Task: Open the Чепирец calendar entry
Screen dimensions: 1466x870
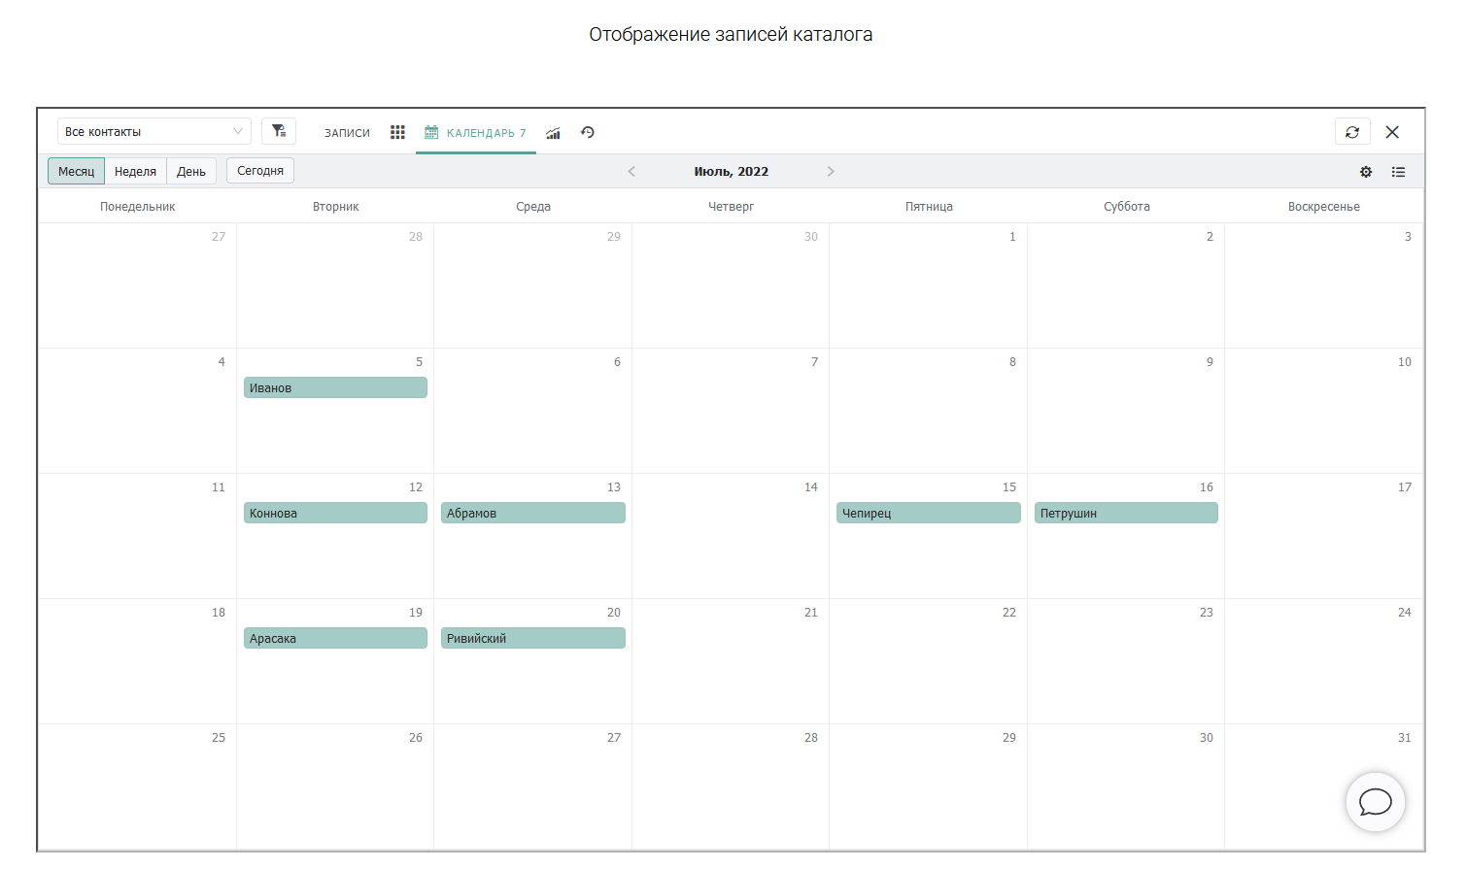Action: (x=929, y=513)
